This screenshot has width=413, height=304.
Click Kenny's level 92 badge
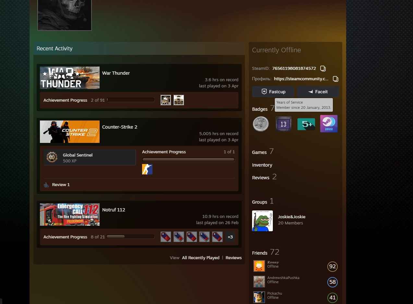[332, 267]
